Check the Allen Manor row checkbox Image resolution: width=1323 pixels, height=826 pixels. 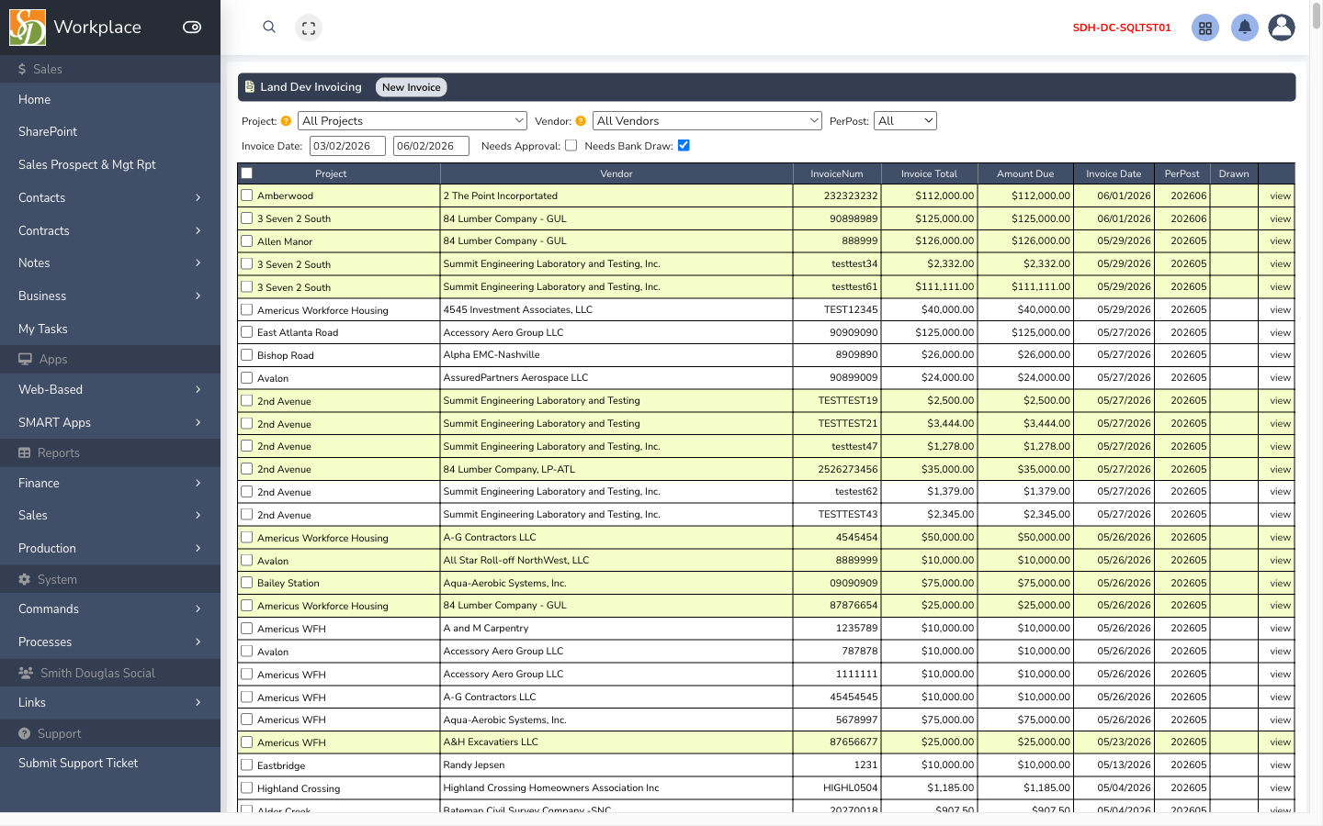click(x=246, y=241)
